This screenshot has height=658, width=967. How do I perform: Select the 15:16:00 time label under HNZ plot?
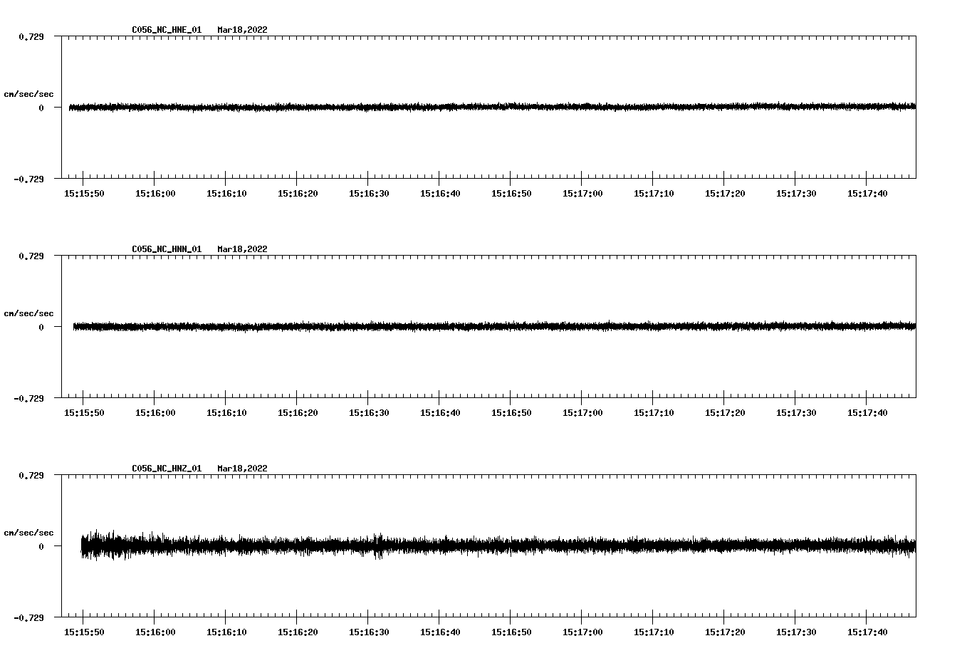point(155,632)
